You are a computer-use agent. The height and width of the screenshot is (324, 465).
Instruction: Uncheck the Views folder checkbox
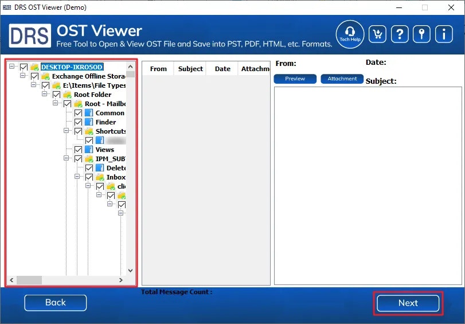point(79,150)
